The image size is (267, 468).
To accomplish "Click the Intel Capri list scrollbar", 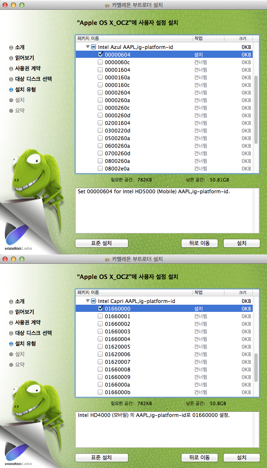I will [256, 367].
